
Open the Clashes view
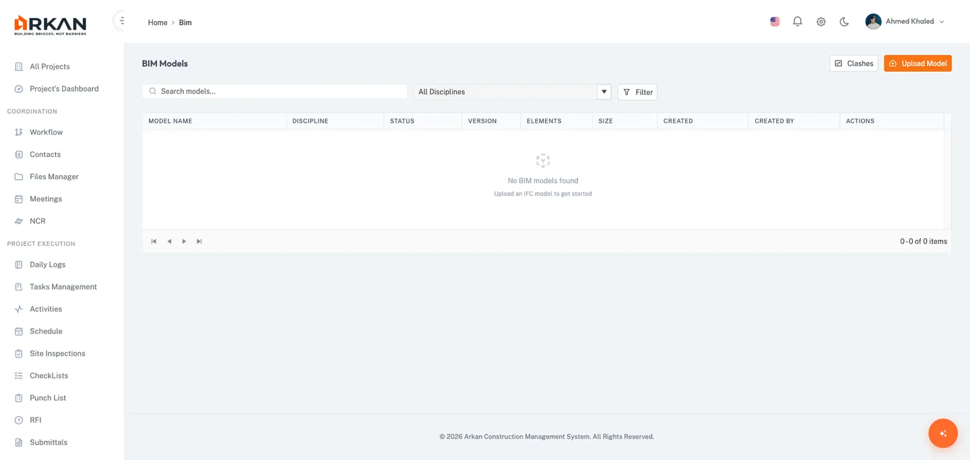[853, 63]
